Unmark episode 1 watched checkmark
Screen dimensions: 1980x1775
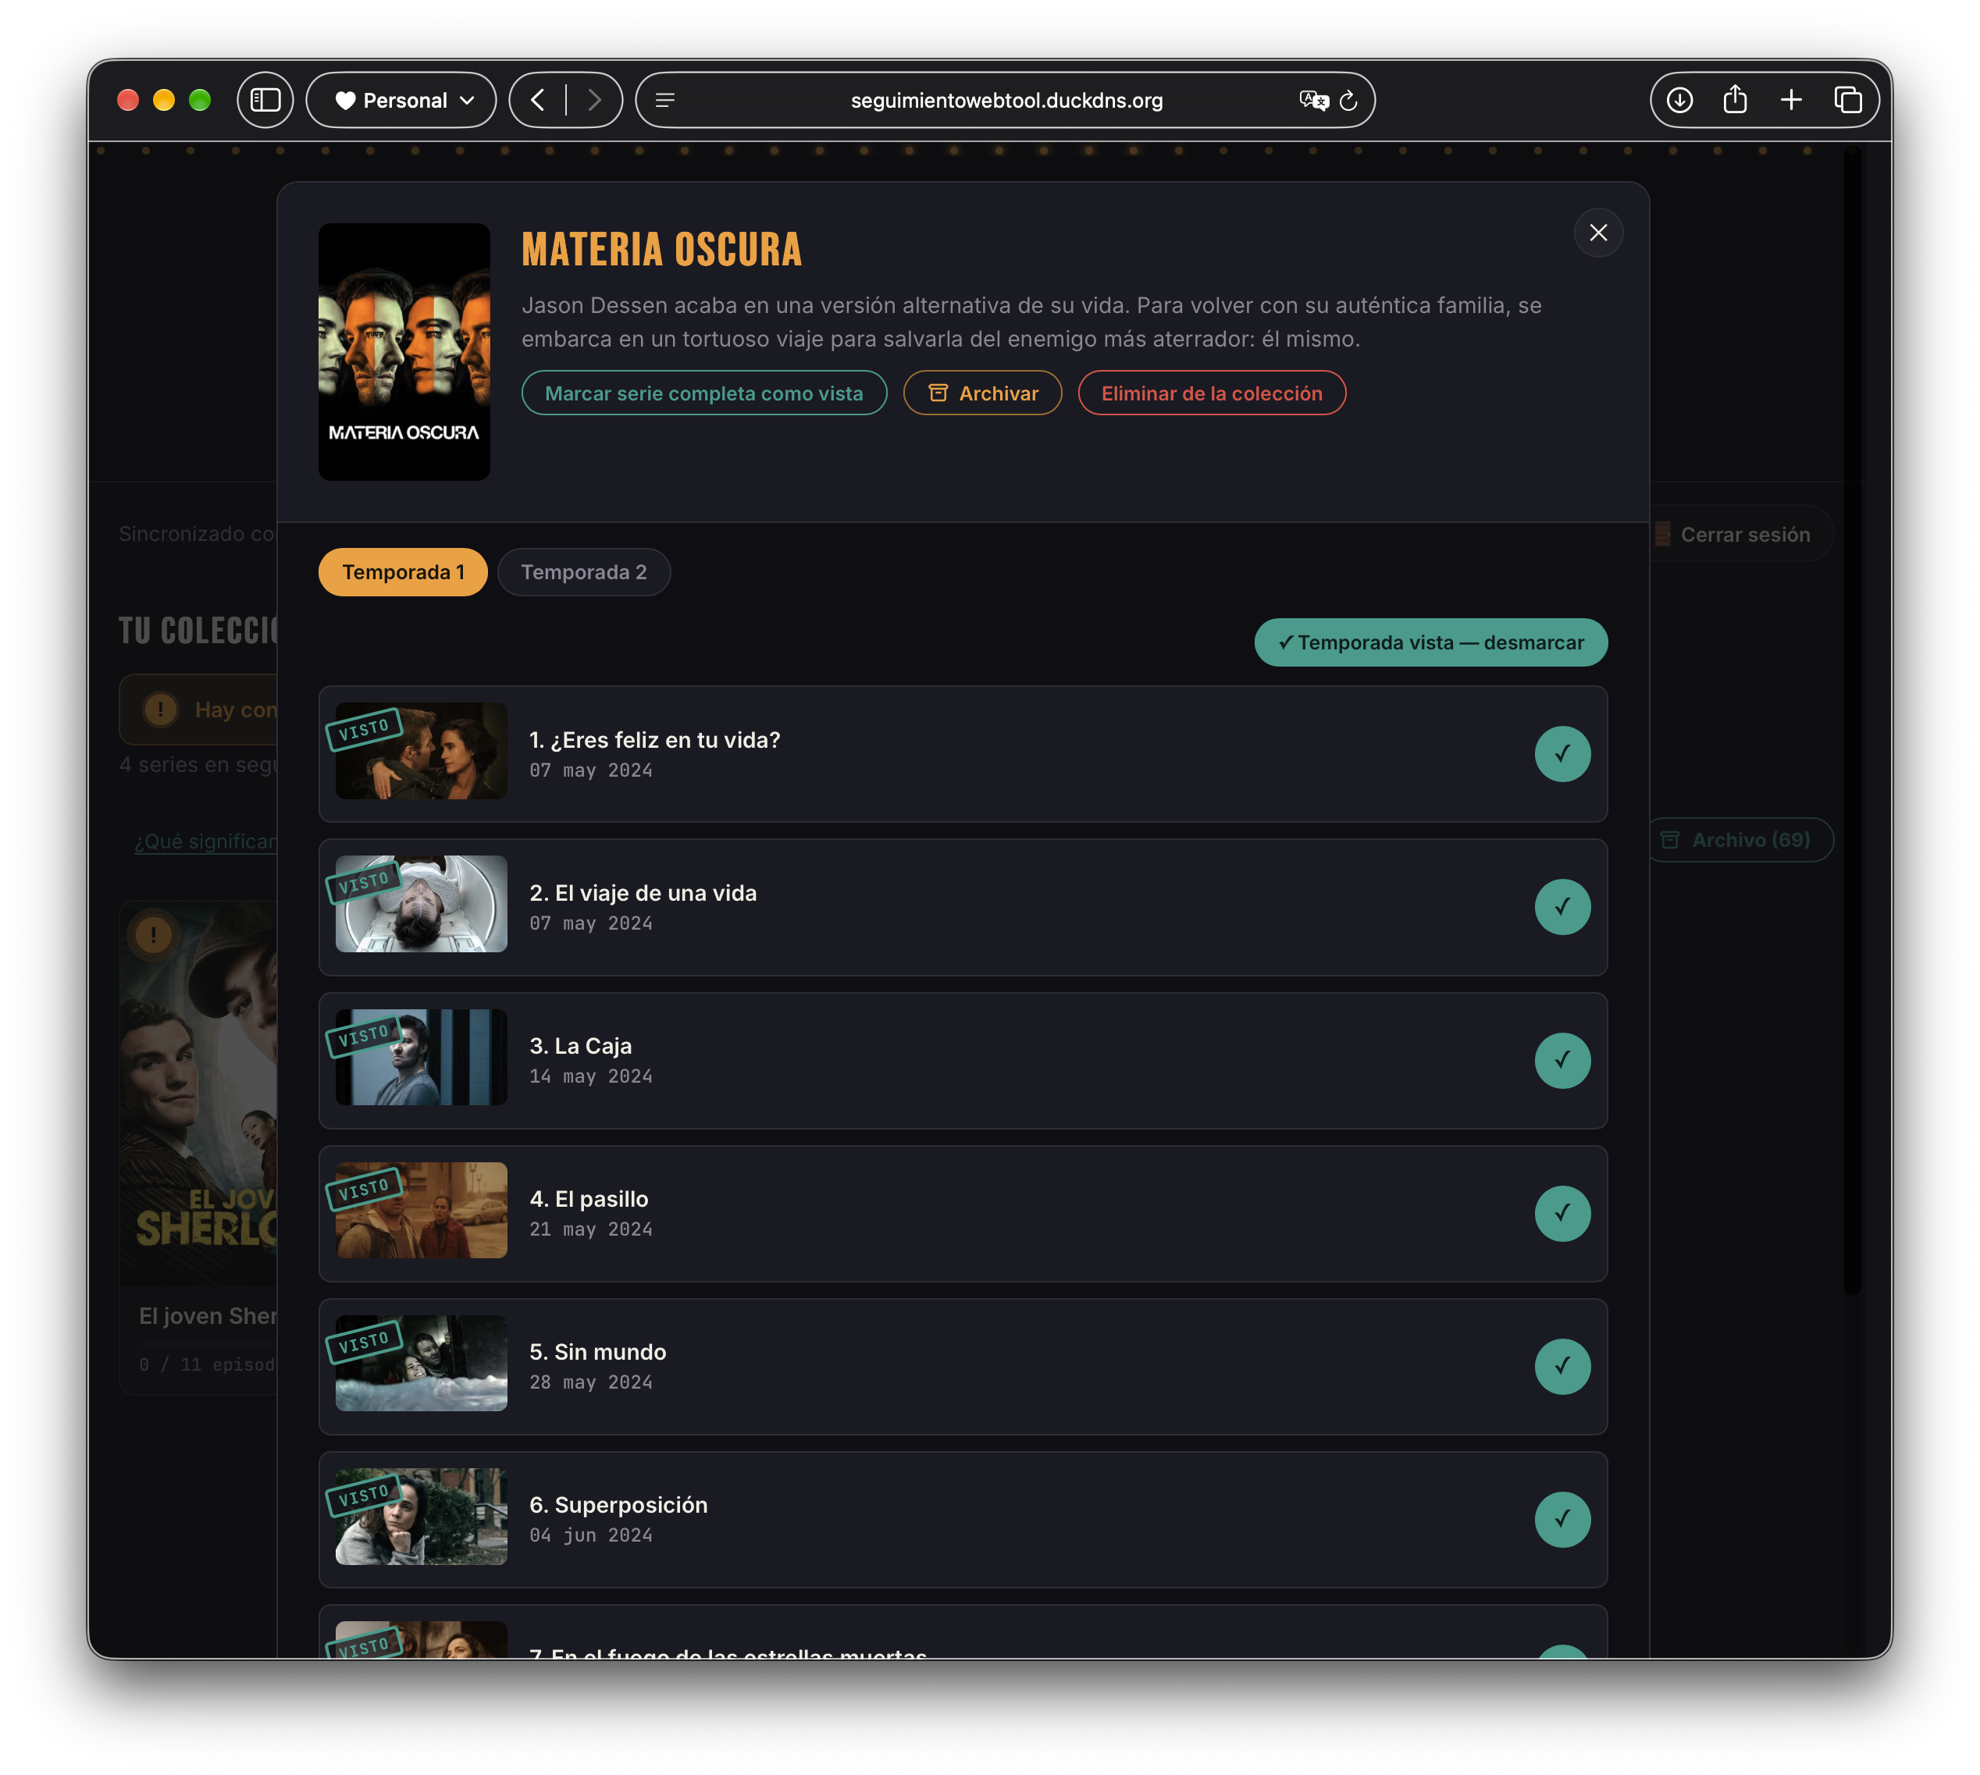(1562, 754)
